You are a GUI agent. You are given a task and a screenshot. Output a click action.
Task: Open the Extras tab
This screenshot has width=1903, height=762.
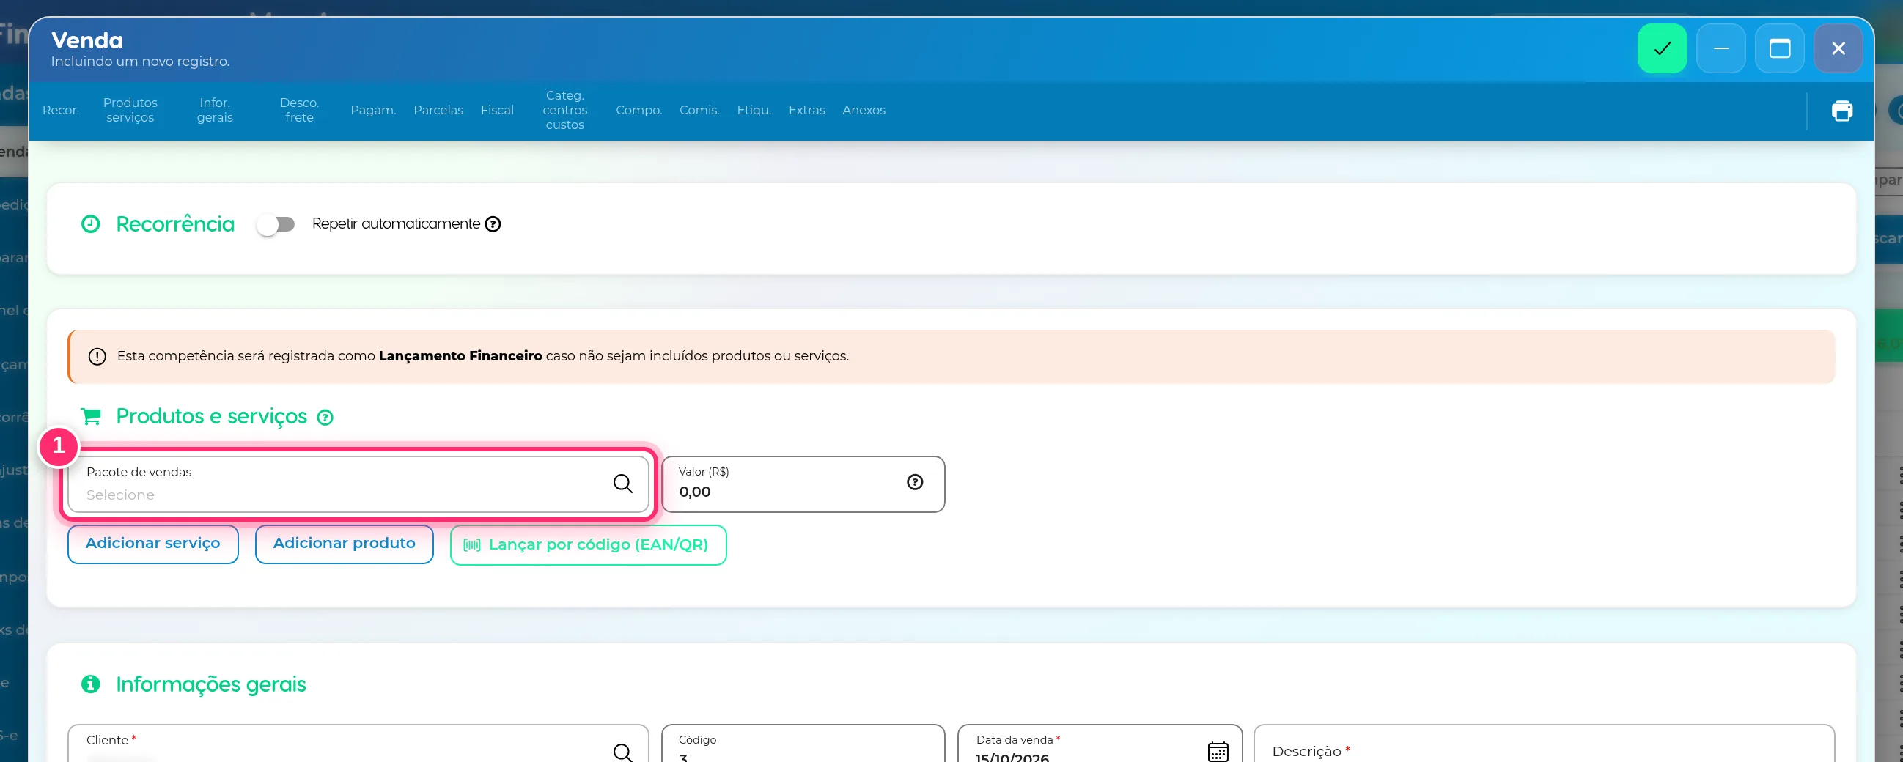tap(806, 111)
